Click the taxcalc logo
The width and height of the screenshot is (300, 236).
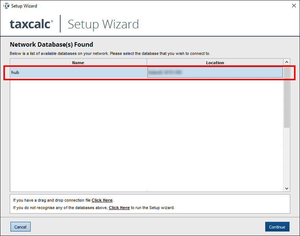click(31, 24)
